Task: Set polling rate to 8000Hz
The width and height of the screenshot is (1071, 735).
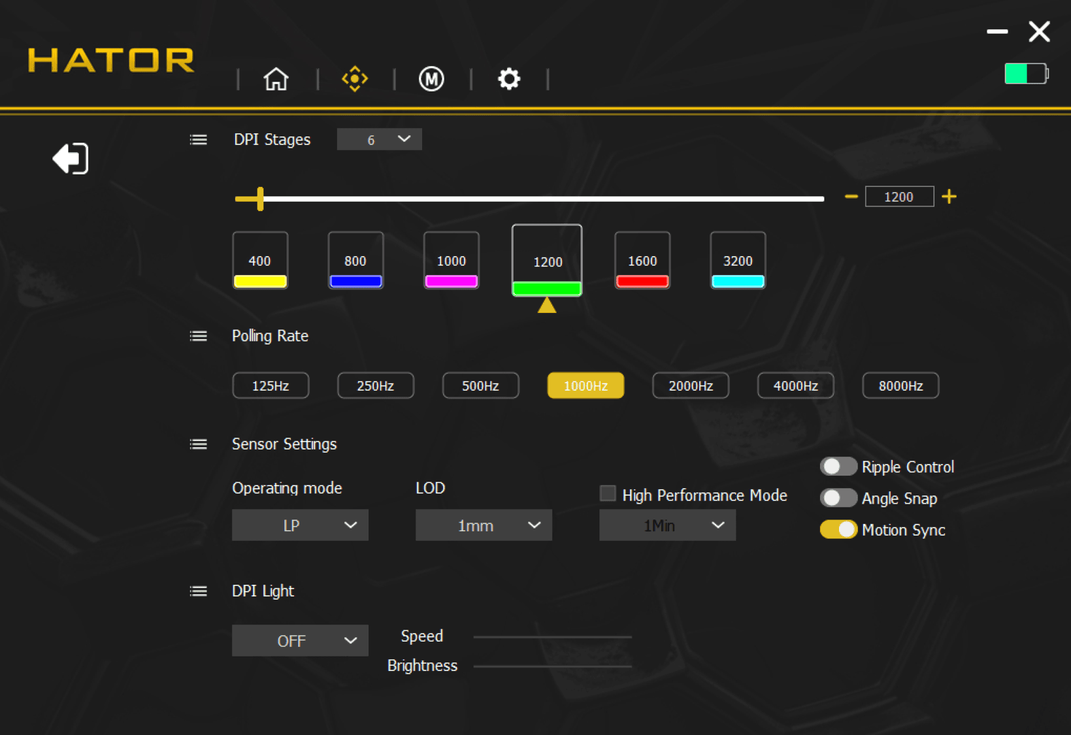Action: point(900,385)
